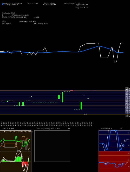Open the ADX & MACD panel title
The image size is (130, 172).
8,129
